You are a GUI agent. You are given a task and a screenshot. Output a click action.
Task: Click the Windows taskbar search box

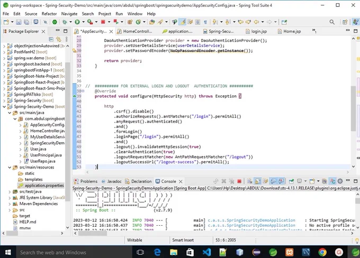tap(74, 253)
